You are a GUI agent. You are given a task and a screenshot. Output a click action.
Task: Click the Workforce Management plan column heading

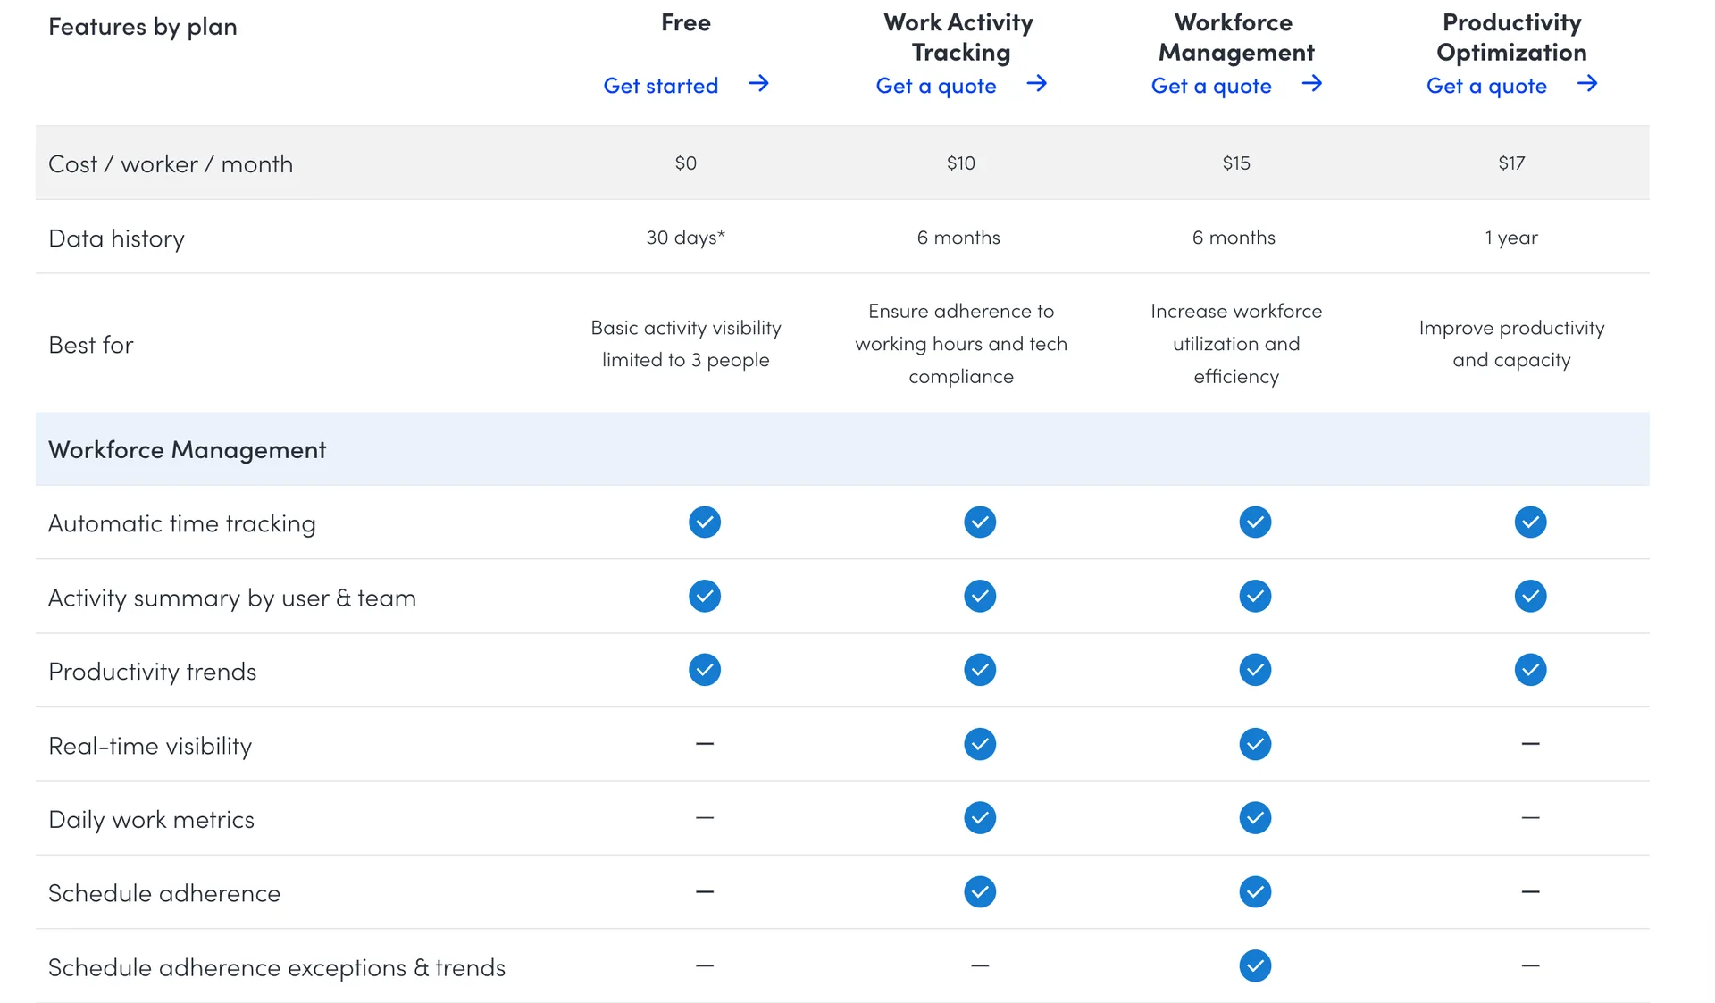[x=1236, y=38]
